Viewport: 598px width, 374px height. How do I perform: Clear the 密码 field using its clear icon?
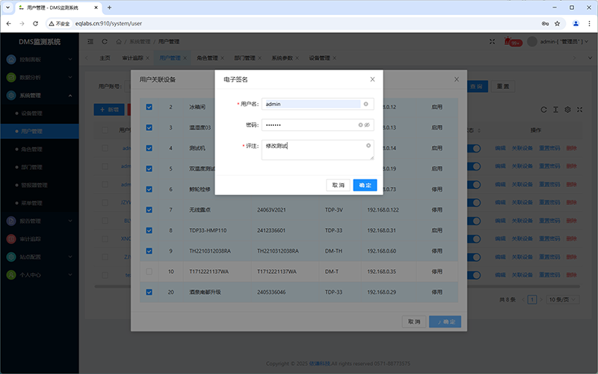[x=360, y=125]
